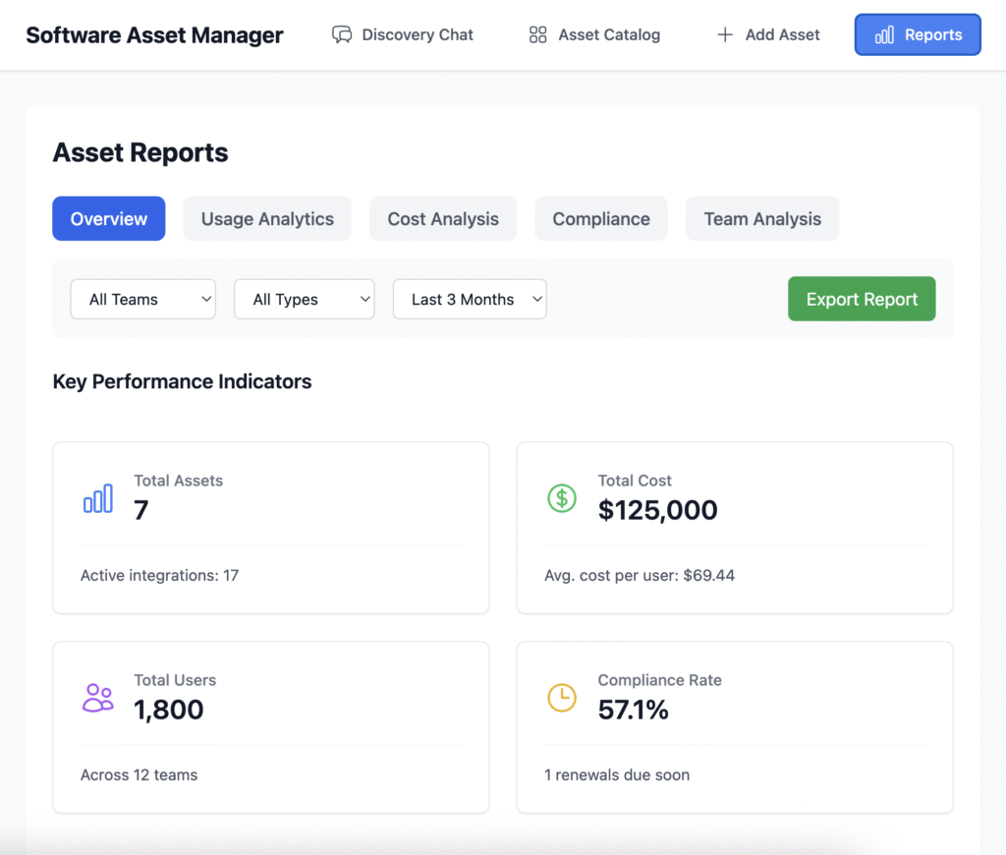Click the 57.1% compliance rate value
Screen dimensions: 1006x855
click(634, 710)
